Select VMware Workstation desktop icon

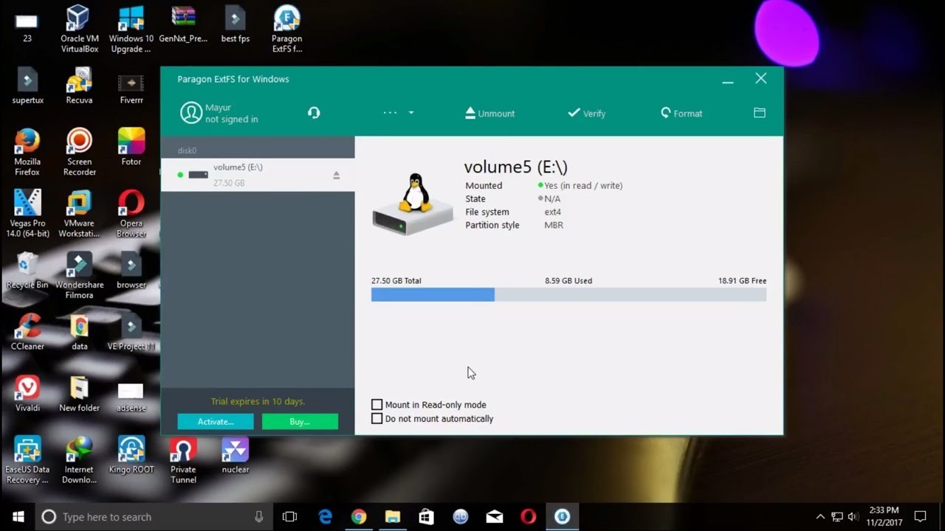pyautogui.click(x=79, y=214)
